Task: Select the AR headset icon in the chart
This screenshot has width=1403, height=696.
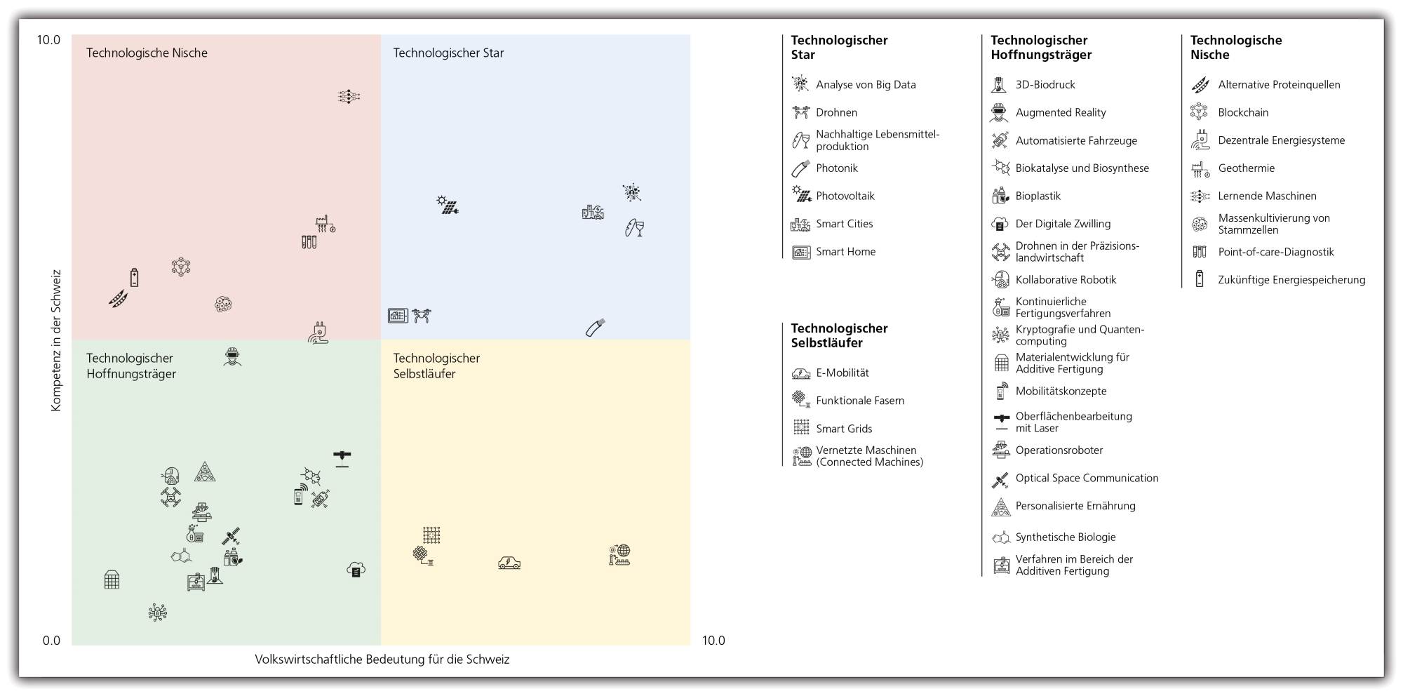Action: (x=232, y=356)
